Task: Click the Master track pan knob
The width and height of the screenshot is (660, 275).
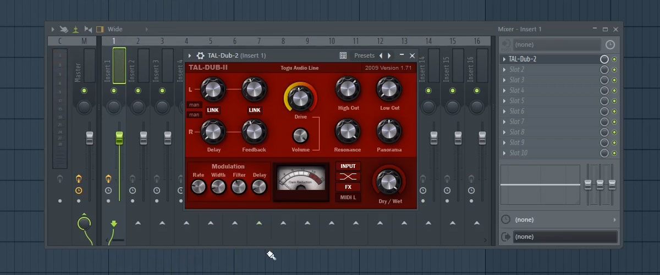Action: click(84, 106)
